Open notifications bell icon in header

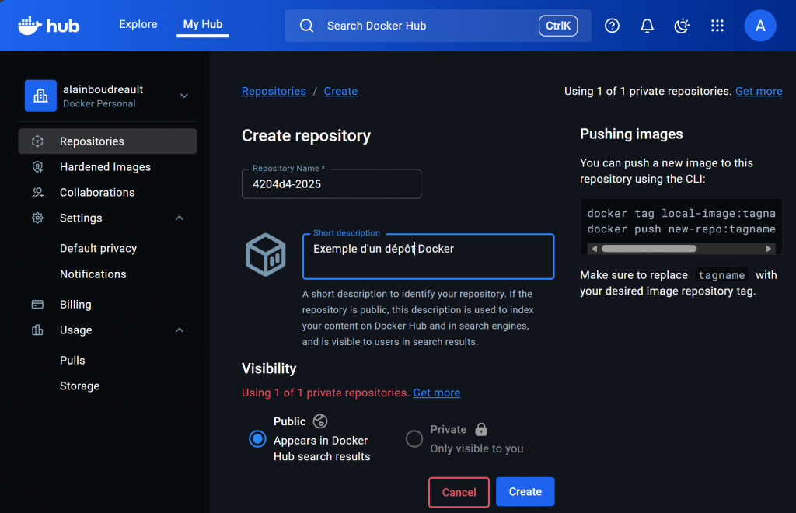tap(647, 26)
